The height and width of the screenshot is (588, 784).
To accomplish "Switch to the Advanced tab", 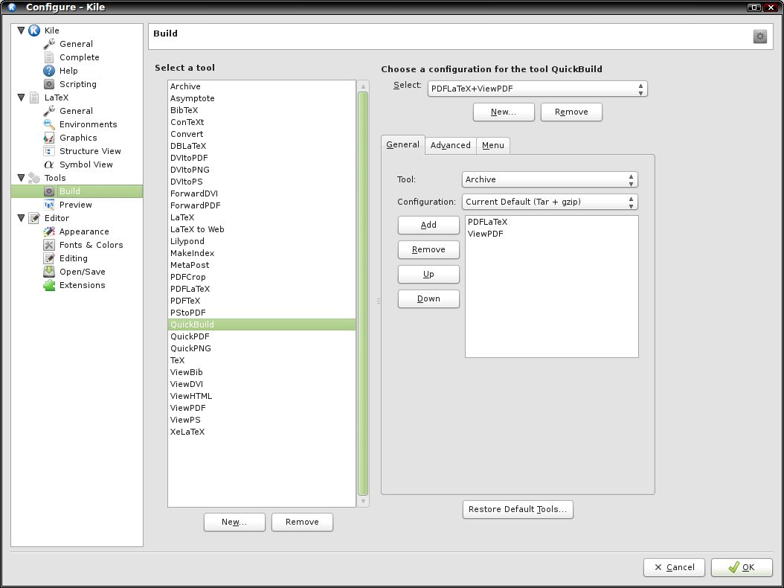I will [451, 146].
